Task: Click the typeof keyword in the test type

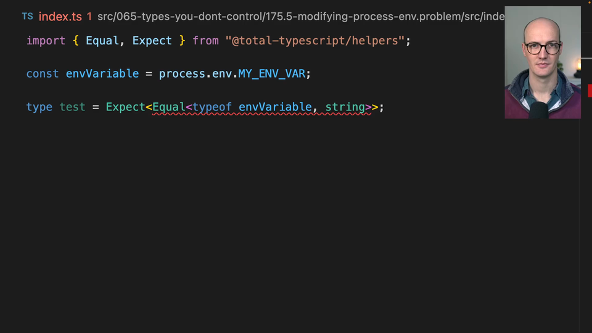Action: coord(212,107)
